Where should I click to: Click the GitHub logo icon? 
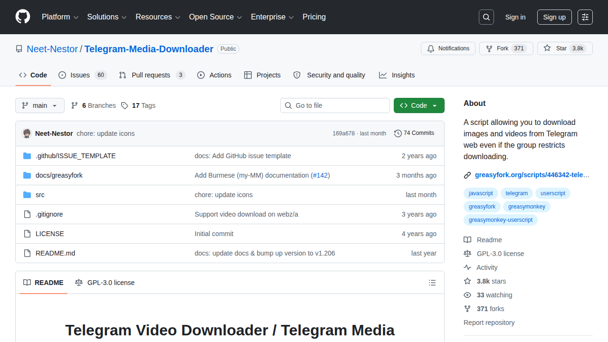22,17
